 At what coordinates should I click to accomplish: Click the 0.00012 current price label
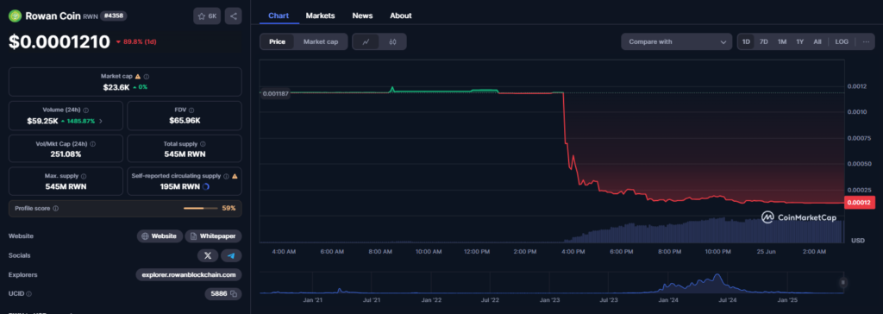pos(860,203)
